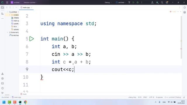Expand External Libraries node
Screen dimensions: 187x105
pos(7,32)
